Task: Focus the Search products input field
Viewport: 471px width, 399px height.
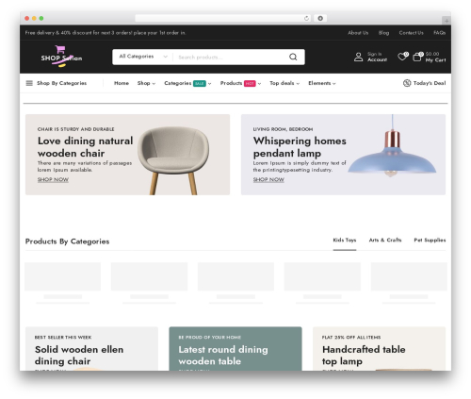Action: (231, 57)
